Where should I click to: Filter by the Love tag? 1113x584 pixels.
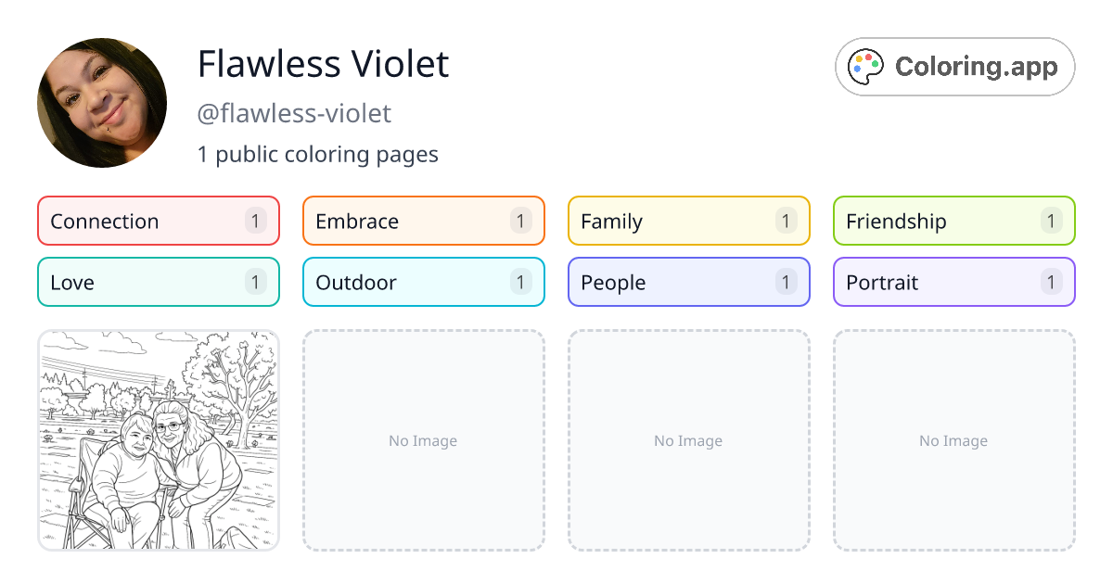click(158, 282)
